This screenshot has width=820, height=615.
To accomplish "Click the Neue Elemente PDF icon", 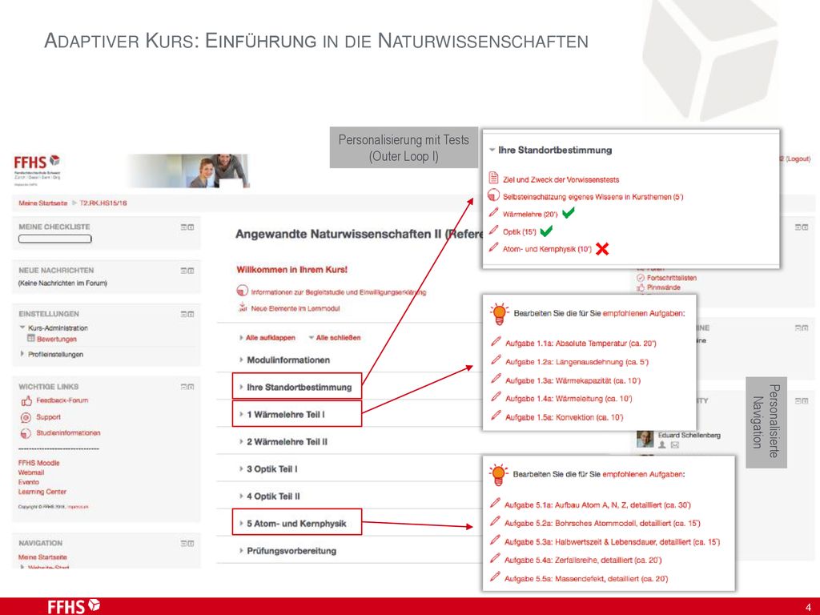I will pos(242,307).
